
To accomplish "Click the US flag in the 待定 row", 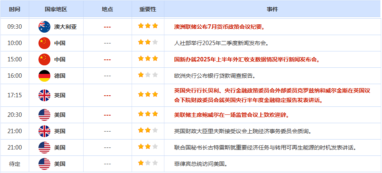I will click(x=44, y=164).
